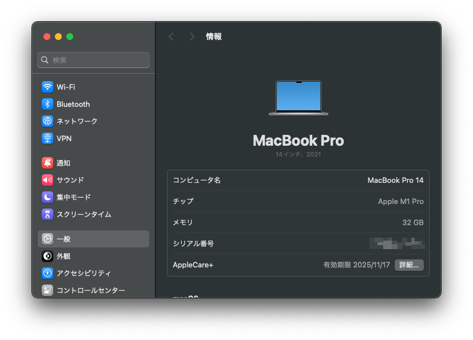This screenshot has height=340, width=473.
Task: Click the 情報 window title
Action: tap(214, 37)
